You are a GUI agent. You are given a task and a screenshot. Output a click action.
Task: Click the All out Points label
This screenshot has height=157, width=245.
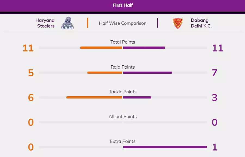click(x=122, y=116)
